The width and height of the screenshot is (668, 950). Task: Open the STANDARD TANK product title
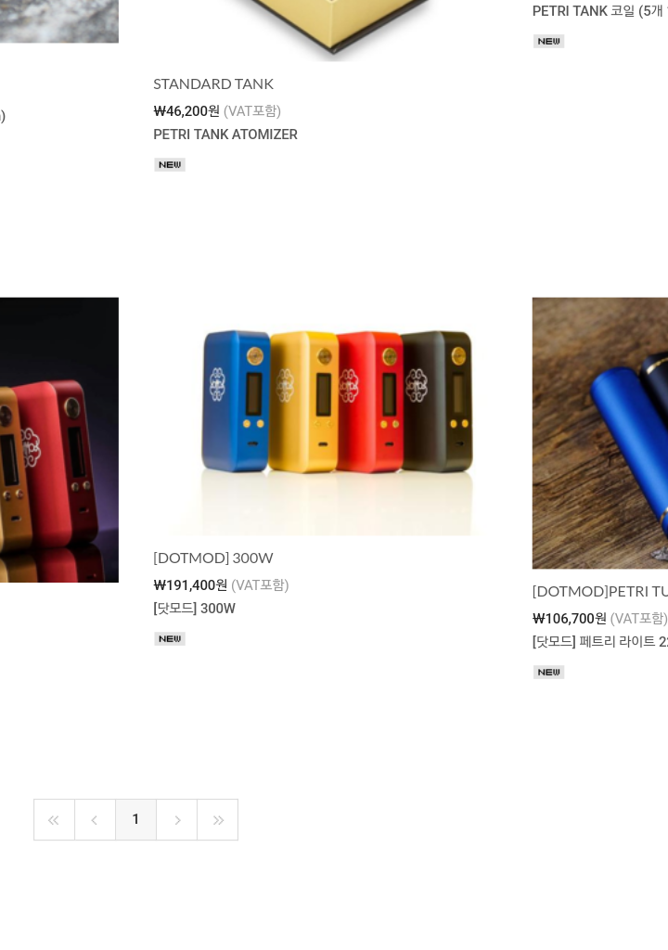pyautogui.click(x=213, y=83)
